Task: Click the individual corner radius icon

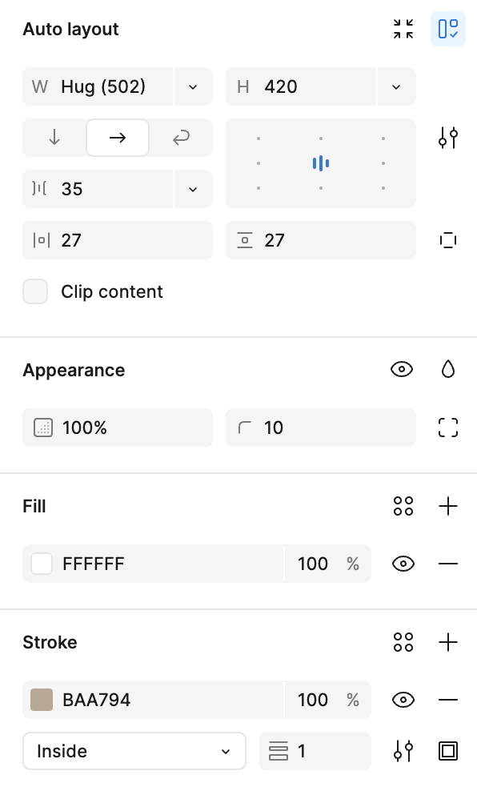Action: [x=447, y=428]
